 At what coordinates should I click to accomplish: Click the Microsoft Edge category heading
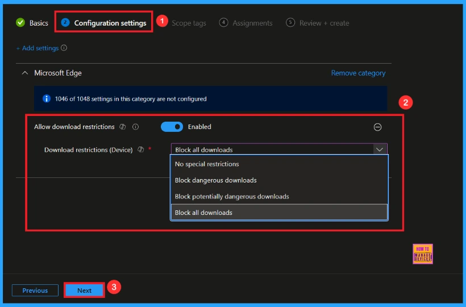[x=57, y=73]
